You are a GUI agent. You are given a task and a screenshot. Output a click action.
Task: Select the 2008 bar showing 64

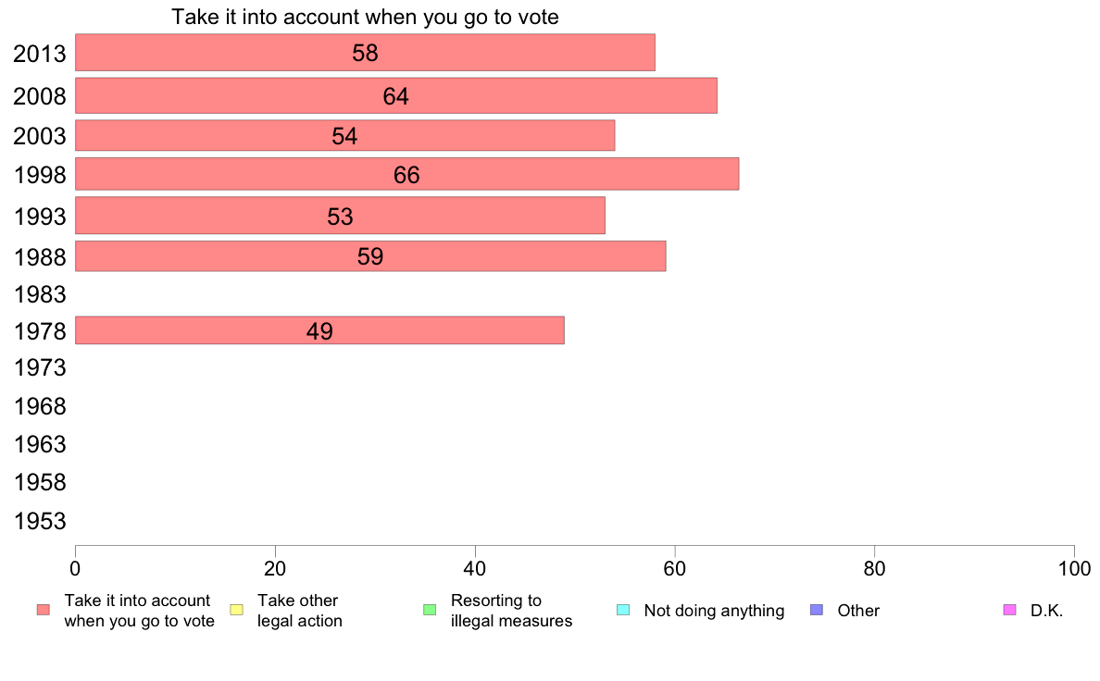click(396, 95)
